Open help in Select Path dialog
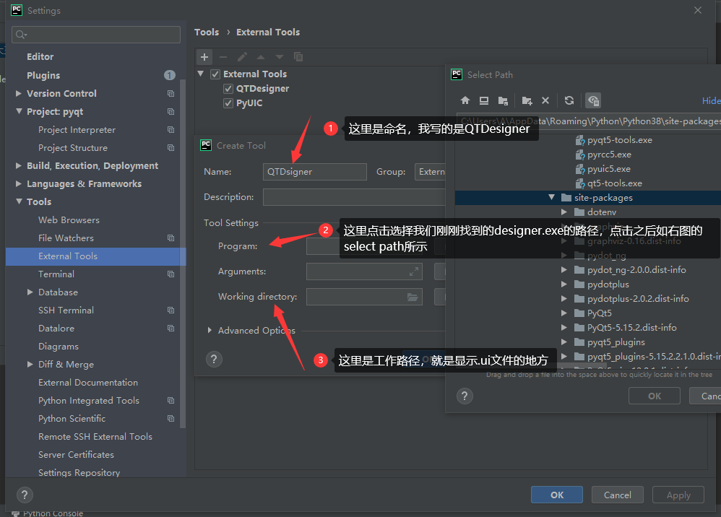 click(465, 396)
